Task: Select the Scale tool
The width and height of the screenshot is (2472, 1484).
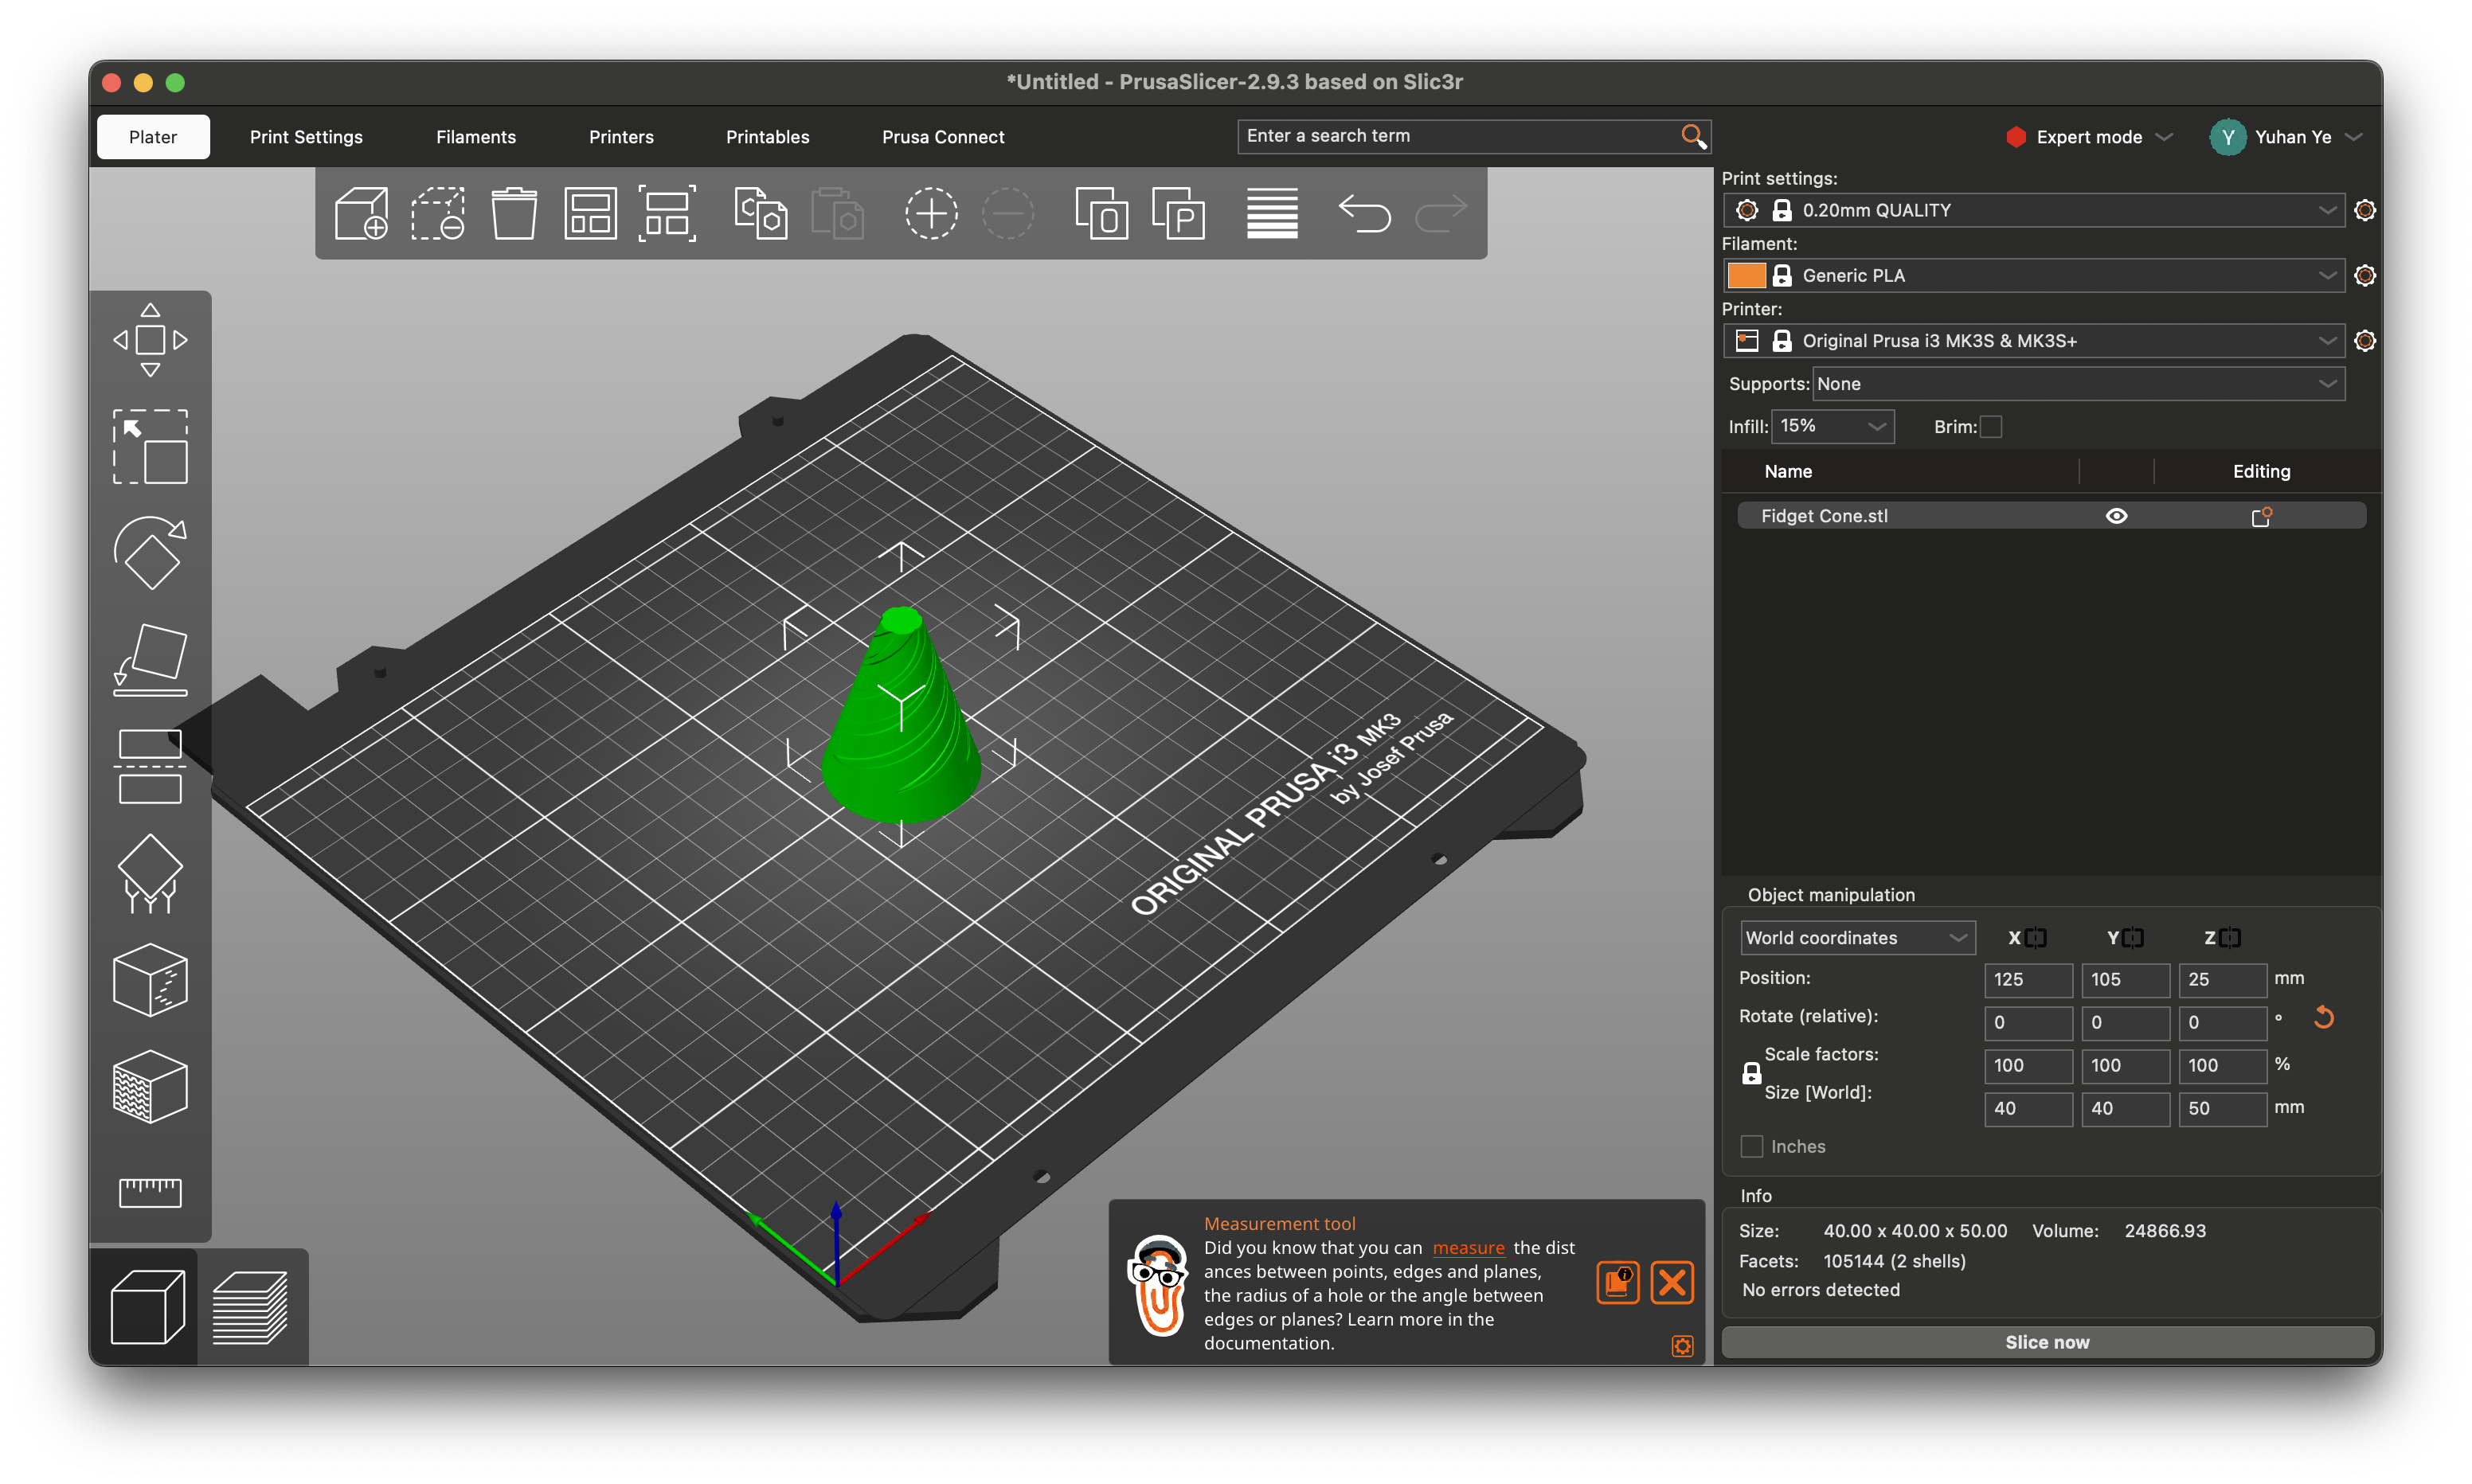Action: pos(150,447)
